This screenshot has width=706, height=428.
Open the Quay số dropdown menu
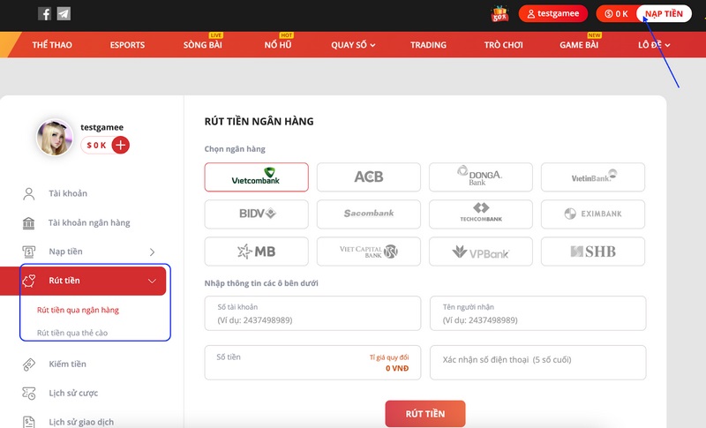(353, 45)
